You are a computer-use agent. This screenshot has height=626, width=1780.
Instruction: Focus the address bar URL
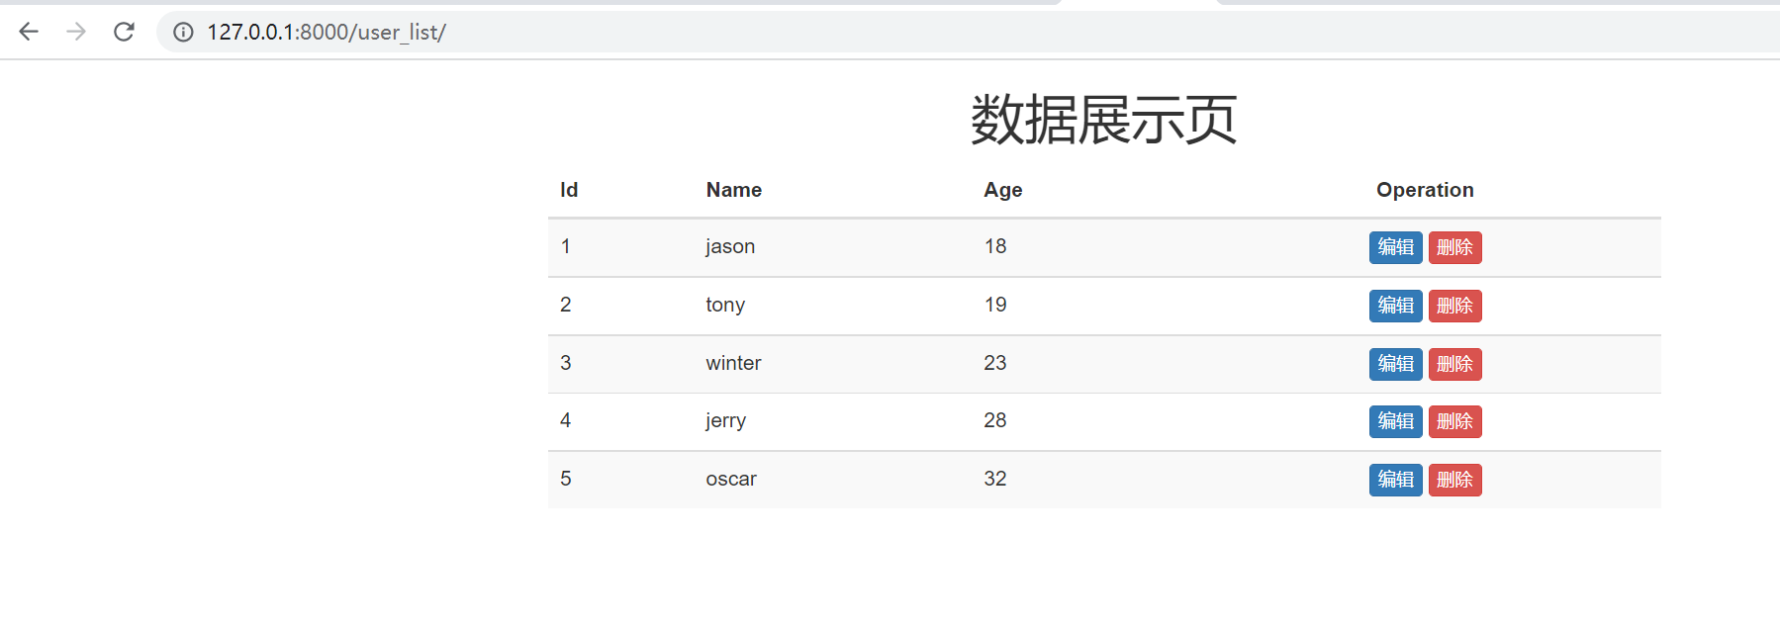(327, 32)
